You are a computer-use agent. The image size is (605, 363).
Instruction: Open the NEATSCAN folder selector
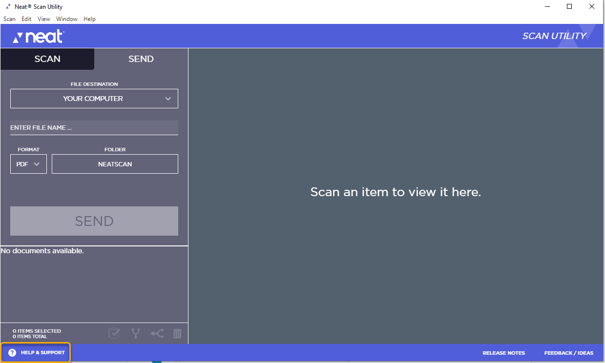115,164
